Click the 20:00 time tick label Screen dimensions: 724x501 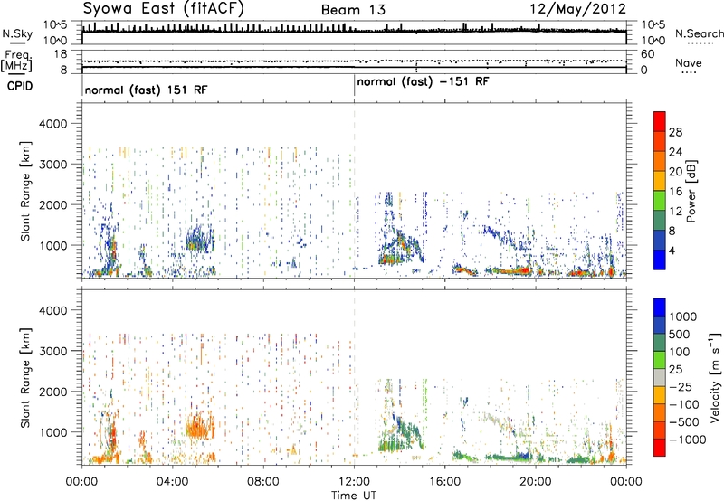[536, 481]
